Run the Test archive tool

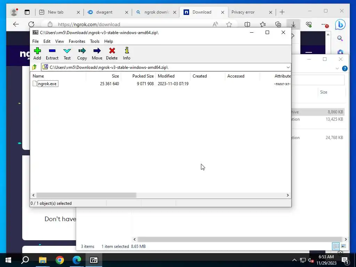[67, 54]
